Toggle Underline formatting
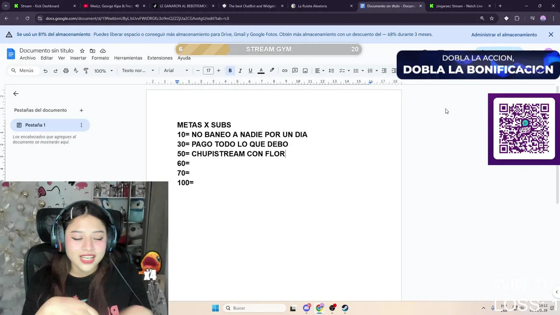Viewport: 560px width, 315px height. [x=250, y=70]
